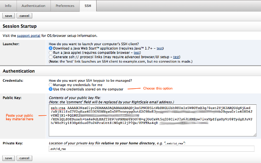
Task: Choose Manage my credentials for me
Action: tap(50, 85)
